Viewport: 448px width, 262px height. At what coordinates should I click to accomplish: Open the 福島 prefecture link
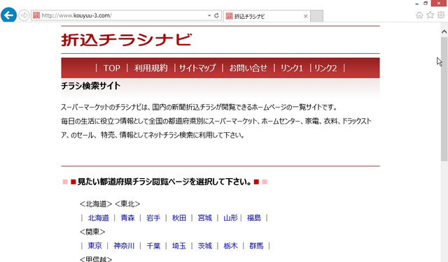click(254, 218)
